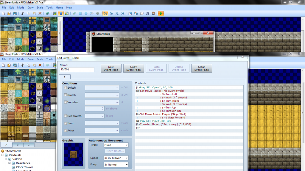Open Game menu in upper window
This screenshot has width=305, height=171.
[59, 7]
